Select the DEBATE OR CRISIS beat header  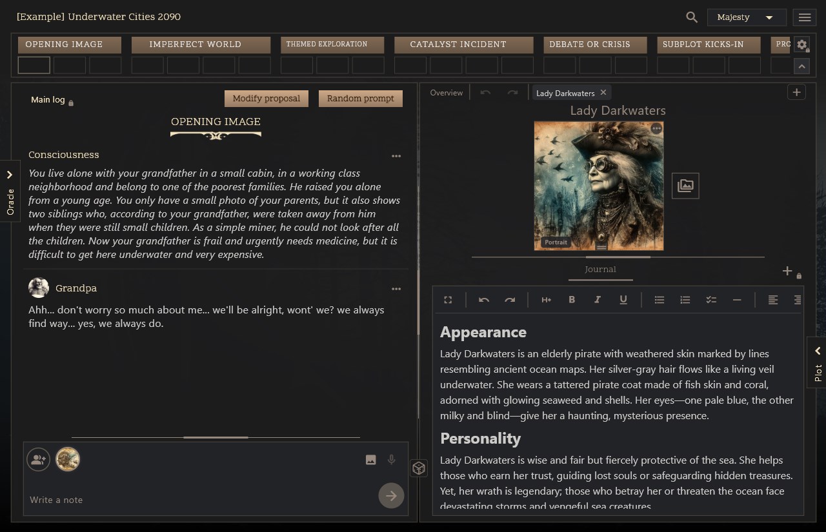click(595, 44)
